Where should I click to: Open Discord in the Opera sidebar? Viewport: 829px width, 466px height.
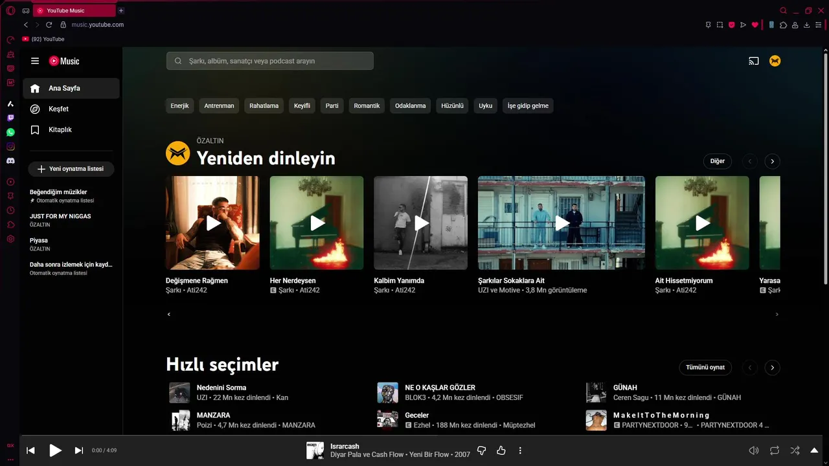(x=10, y=161)
